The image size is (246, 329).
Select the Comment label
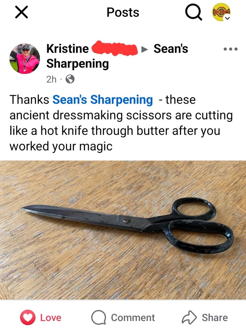pos(133,318)
